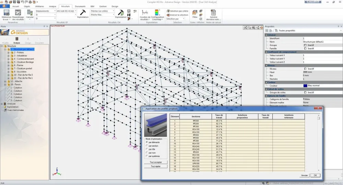Click the Nom value 'Structure par défaut.1'
This screenshot has height=185, width=343.
tap(313, 42)
